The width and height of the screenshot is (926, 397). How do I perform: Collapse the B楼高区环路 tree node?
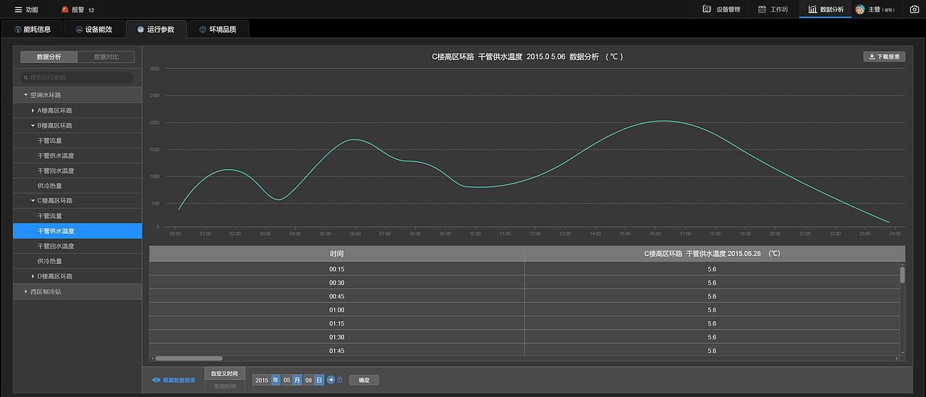tap(33, 126)
